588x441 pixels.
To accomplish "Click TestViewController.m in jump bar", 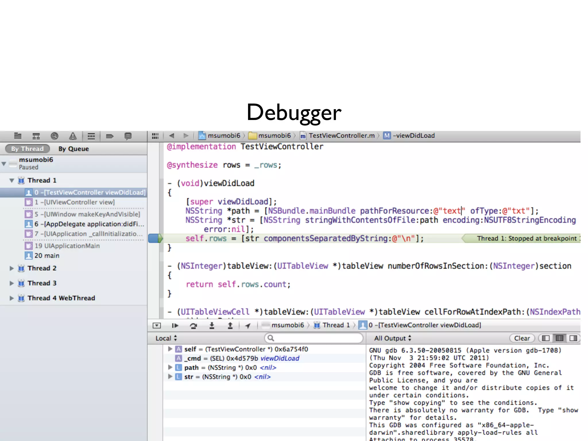I will tap(338, 136).
